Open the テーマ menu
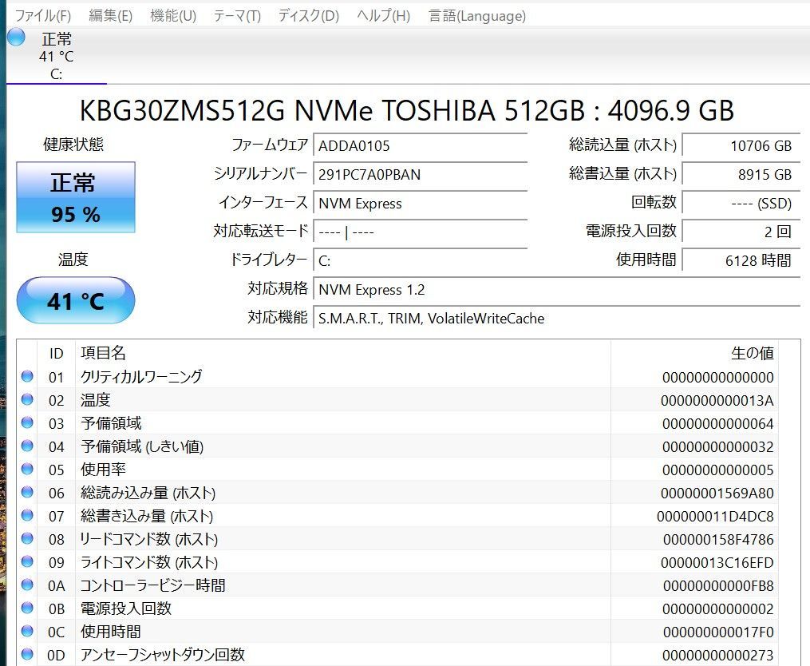 [x=236, y=15]
